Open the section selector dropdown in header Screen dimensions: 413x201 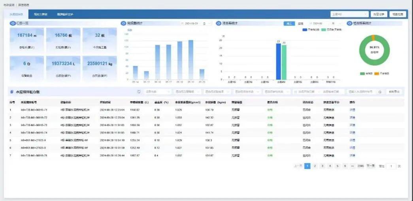[349, 14]
